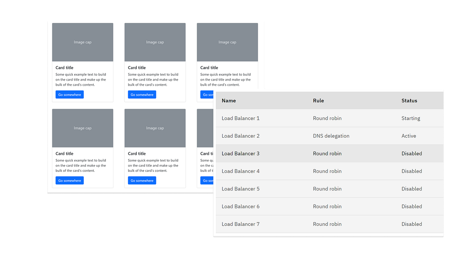
Task: Click "Go somewhere" on the top-middle card
Action: click(142, 94)
